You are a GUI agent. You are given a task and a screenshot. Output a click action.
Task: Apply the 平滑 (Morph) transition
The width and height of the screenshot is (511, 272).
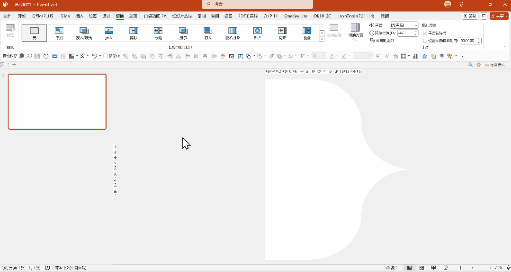(59, 33)
